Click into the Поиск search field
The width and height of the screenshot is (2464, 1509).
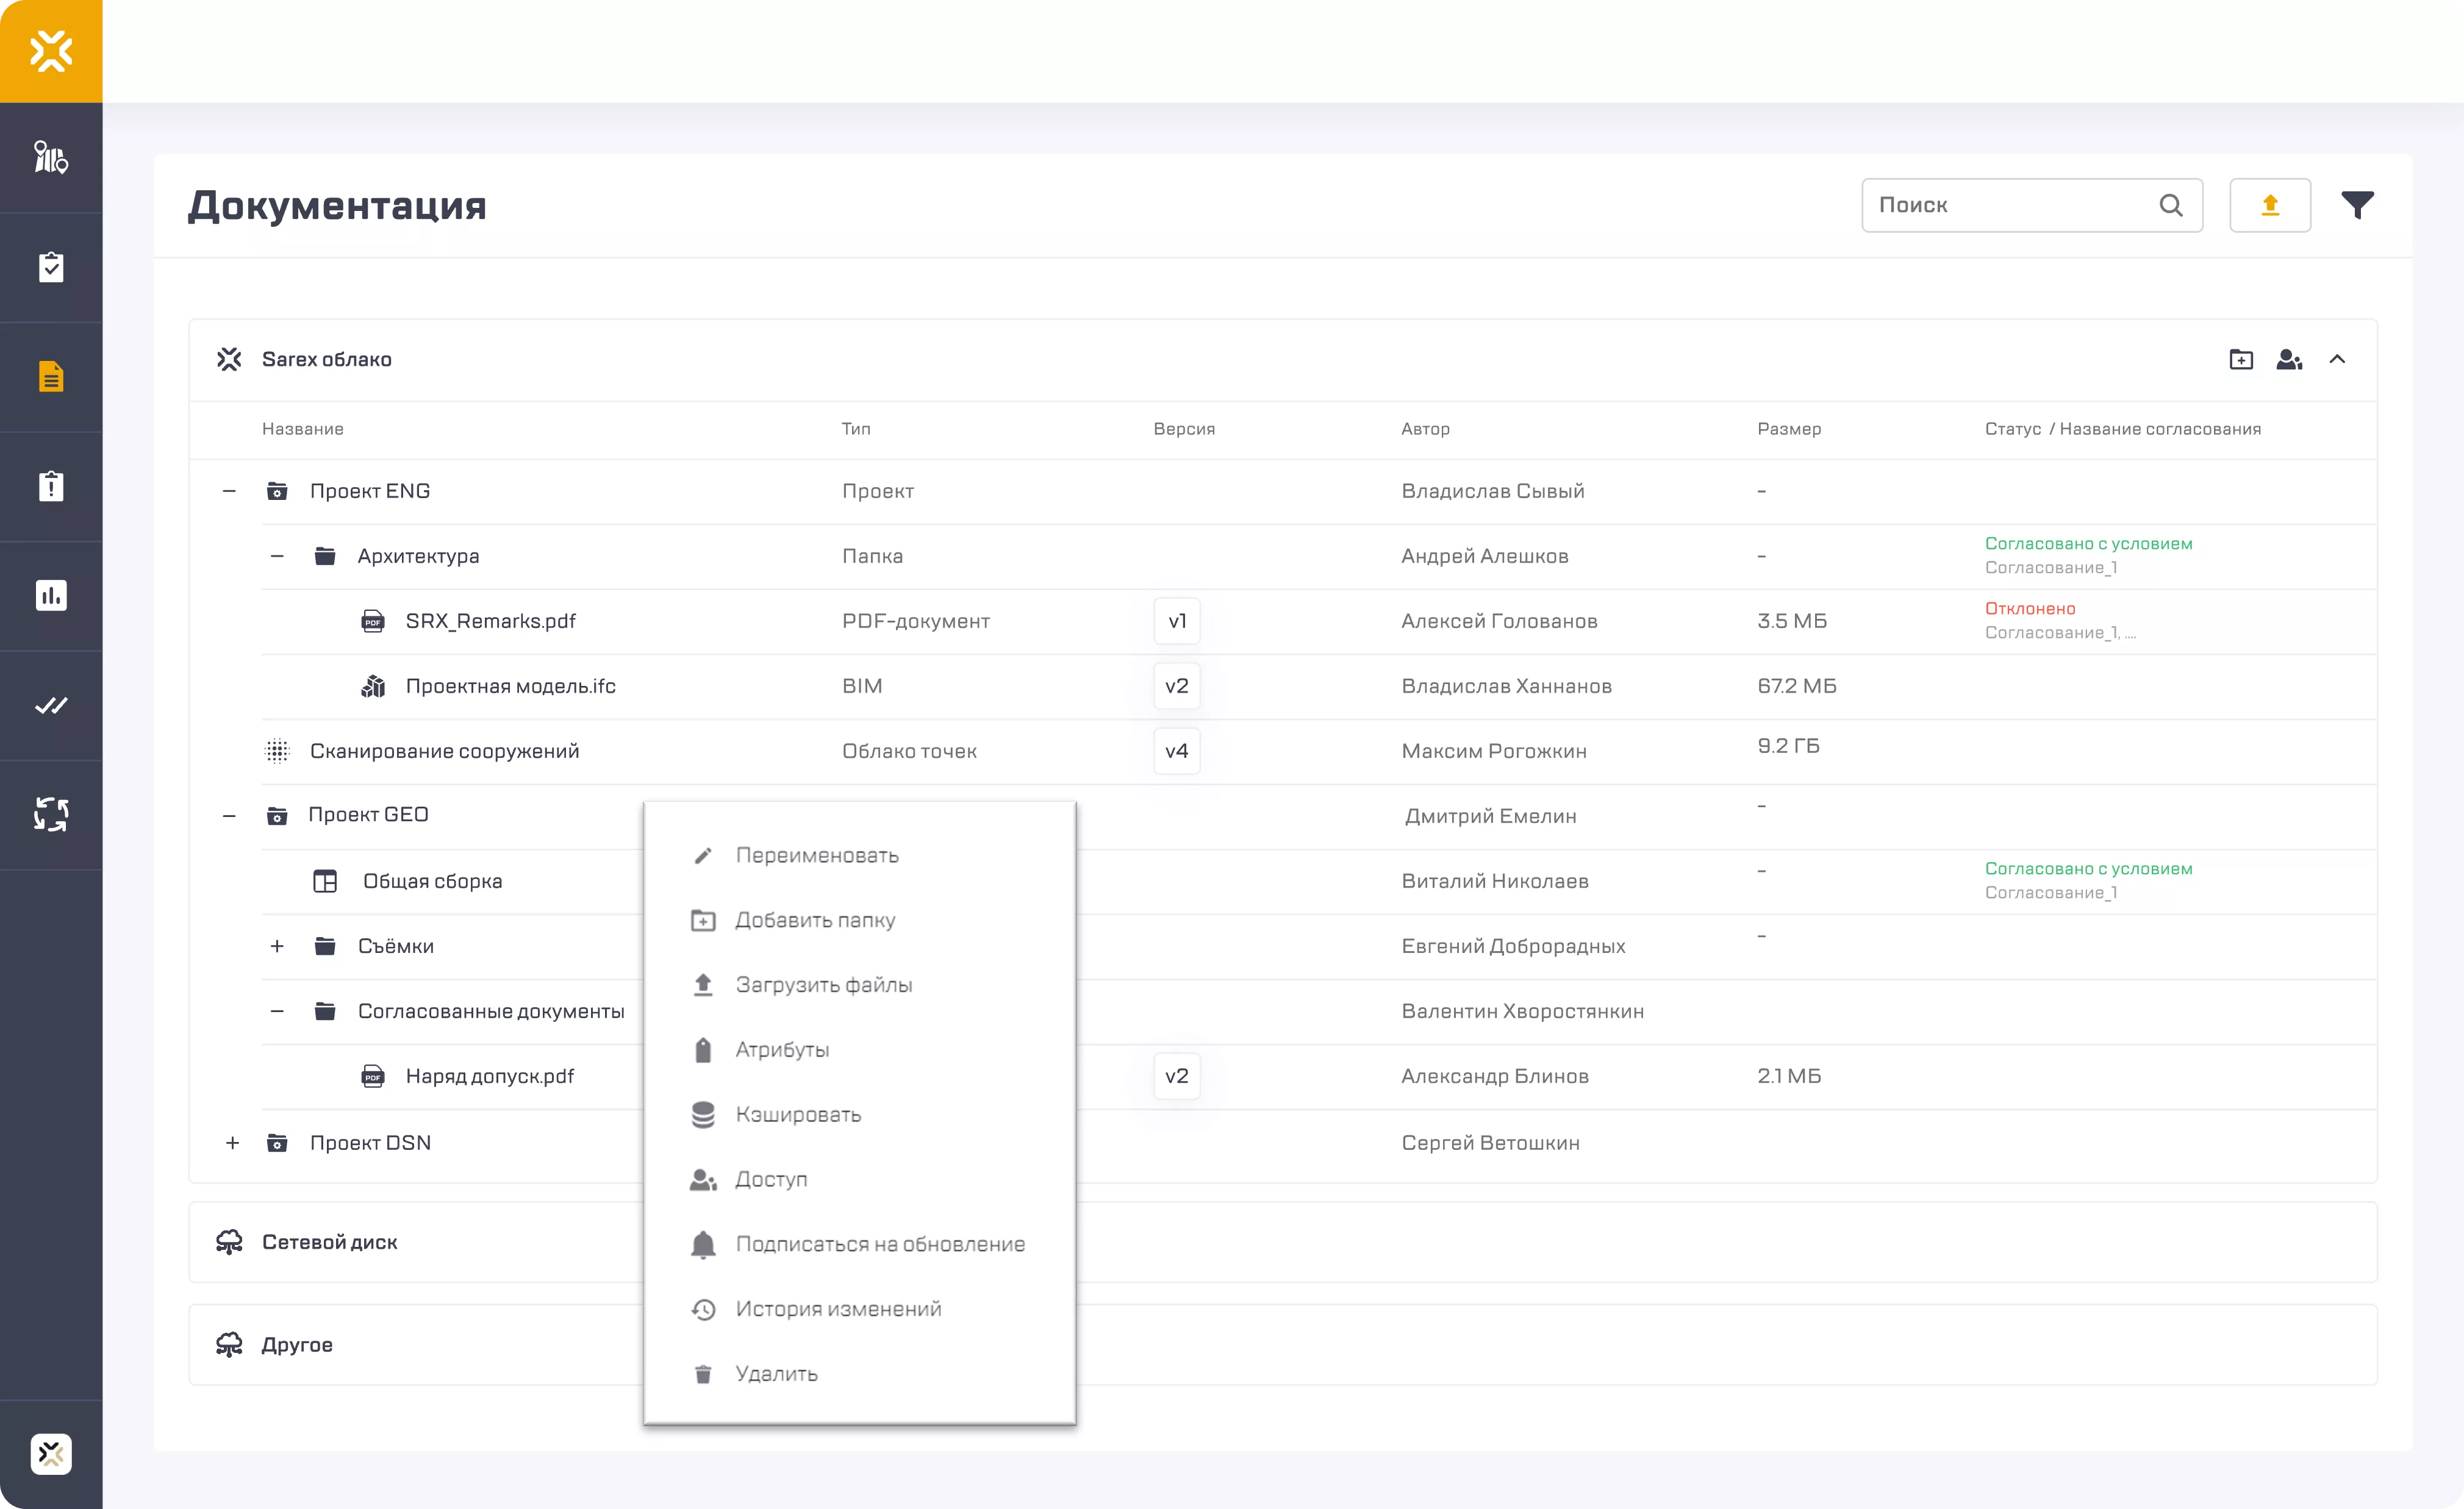point(2010,205)
